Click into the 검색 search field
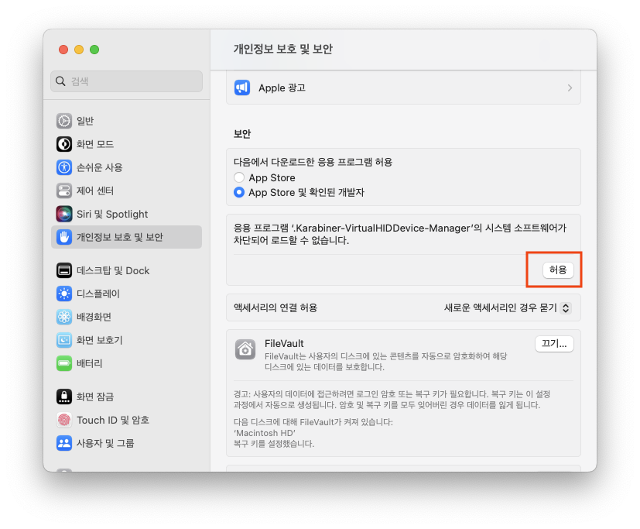640x529 pixels. [127, 81]
